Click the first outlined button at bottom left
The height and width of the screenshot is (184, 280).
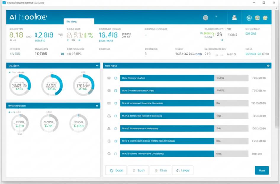pyautogui.click(x=116, y=170)
